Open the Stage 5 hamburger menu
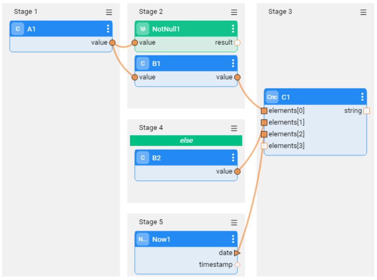Screen dimensions: 377x280 pyautogui.click(x=234, y=222)
